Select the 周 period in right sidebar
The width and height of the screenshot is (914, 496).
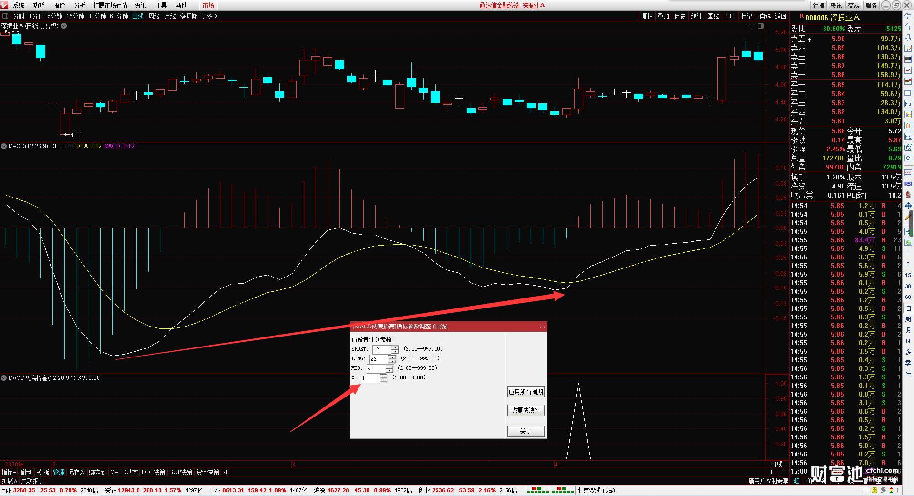click(908, 319)
